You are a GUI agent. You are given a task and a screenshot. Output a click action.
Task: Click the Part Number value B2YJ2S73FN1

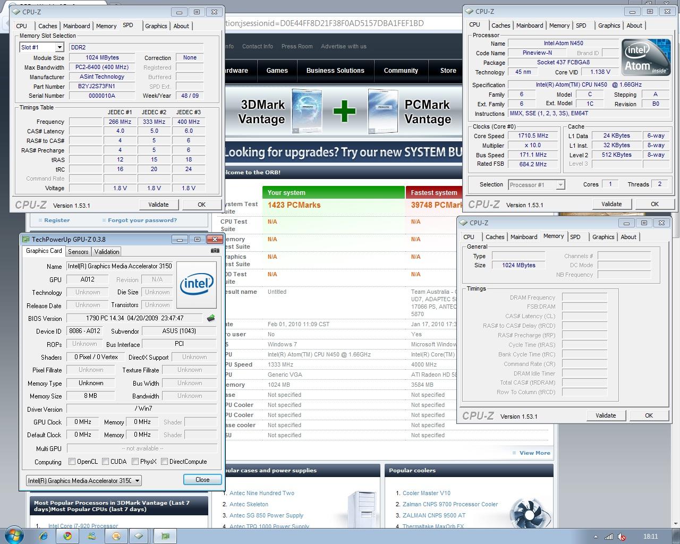(x=97, y=86)
